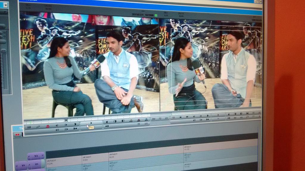Click the gray extract segment icon
305x171 pixels.
point(38,127)
